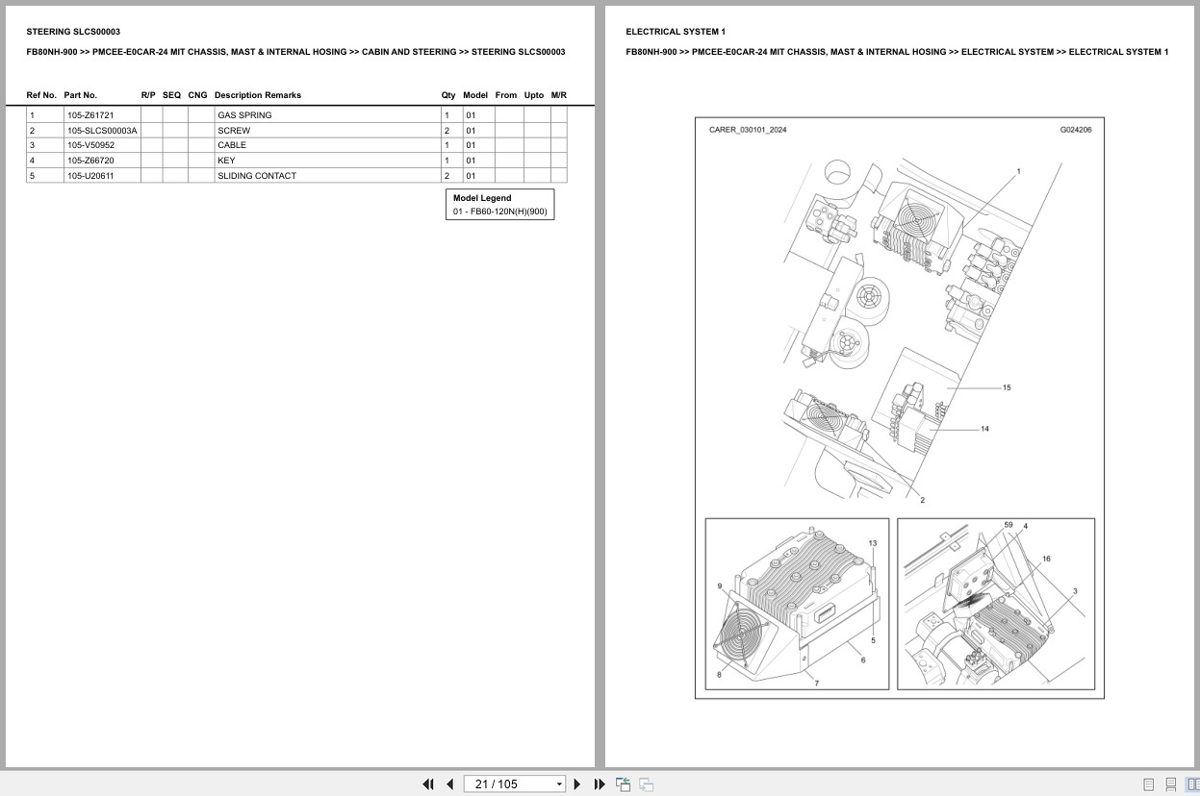Image resolution: width=1200 pixels, height=796 pixels.
Task: Click the ELECTRICAL SYSTEM 1 page title
Action: 676,32
